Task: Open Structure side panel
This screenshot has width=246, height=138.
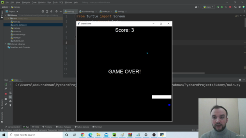Action: pyautogui.click(x=2, y=104)
